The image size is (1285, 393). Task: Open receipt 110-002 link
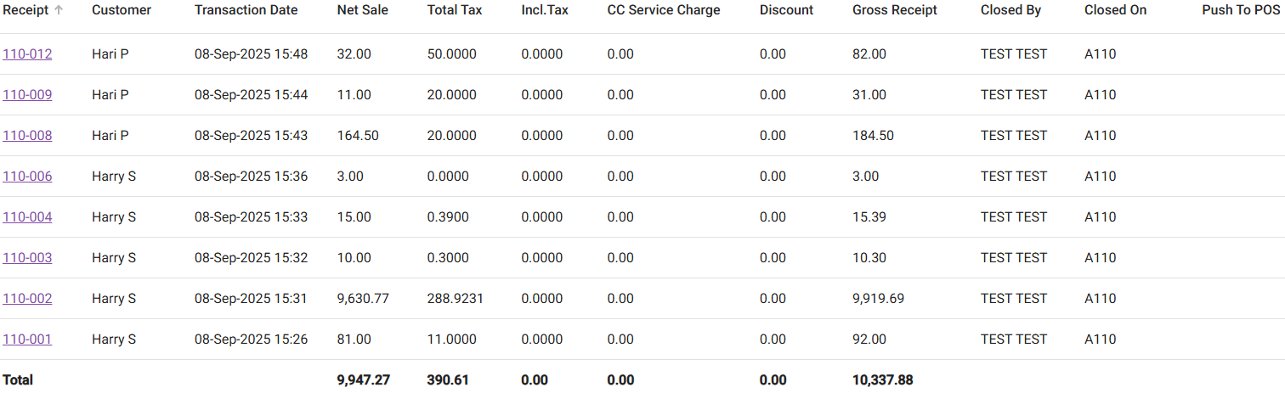tap(27, 299)
